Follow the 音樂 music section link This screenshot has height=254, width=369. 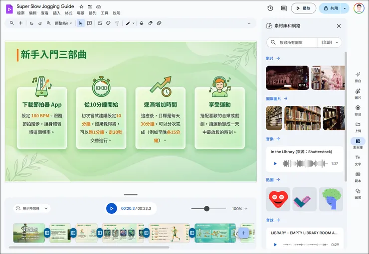pyautogui.click(x=273, y=139)
